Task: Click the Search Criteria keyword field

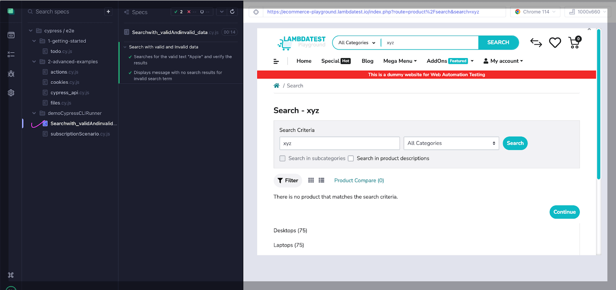Action: point(340,143)
